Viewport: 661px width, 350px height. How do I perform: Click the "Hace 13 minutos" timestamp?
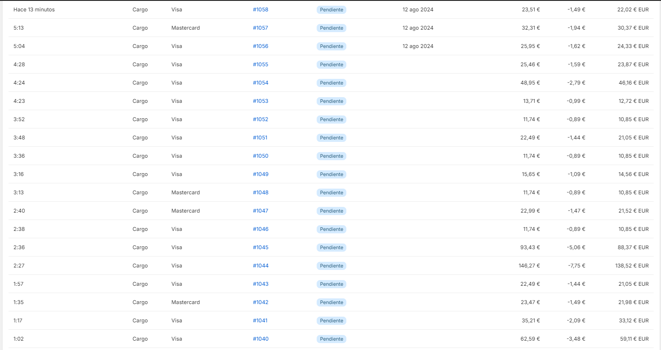(x=34, y=9)
